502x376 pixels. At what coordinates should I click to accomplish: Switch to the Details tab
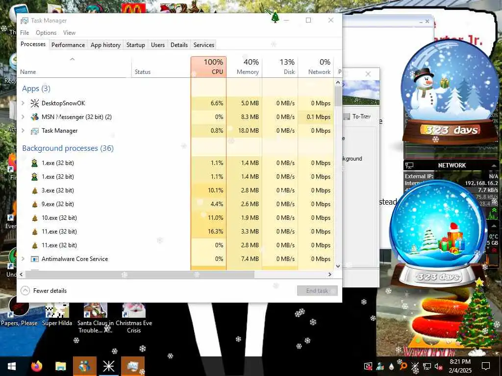pos(179,45)
